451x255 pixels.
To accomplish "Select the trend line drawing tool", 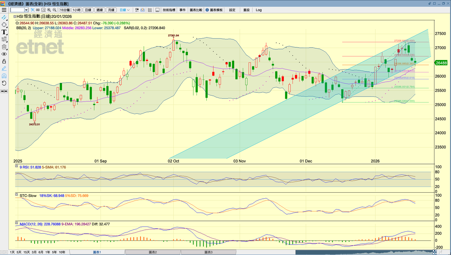I will (4, 17).
